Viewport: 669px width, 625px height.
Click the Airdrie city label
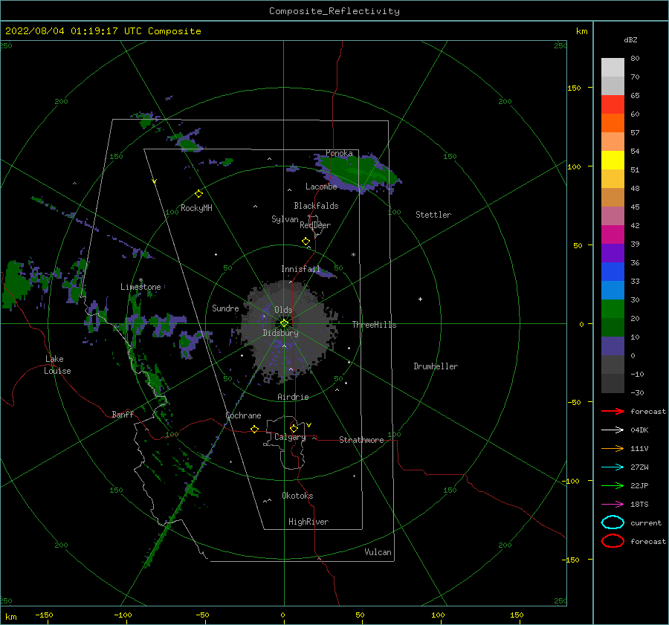tap(293, 397)
